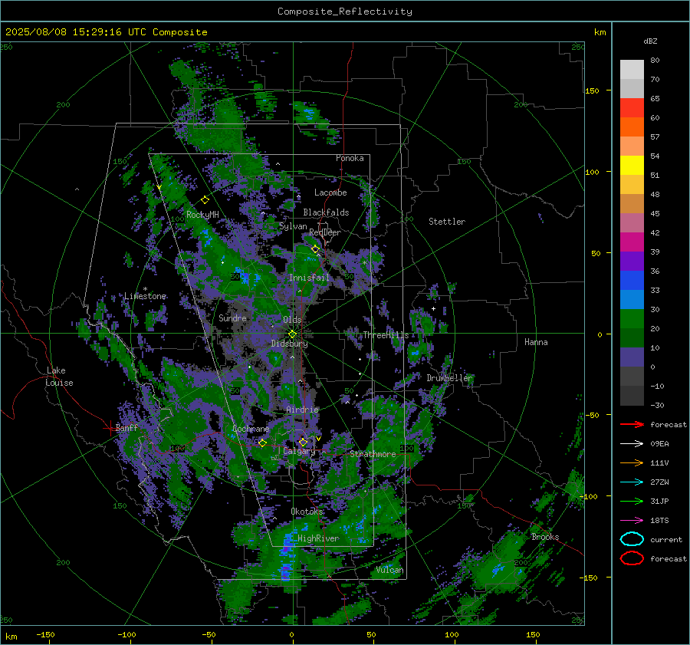690x645 pixels.
Task: Click the -150 tick on bottom axis
Action: tap(45, 634)
